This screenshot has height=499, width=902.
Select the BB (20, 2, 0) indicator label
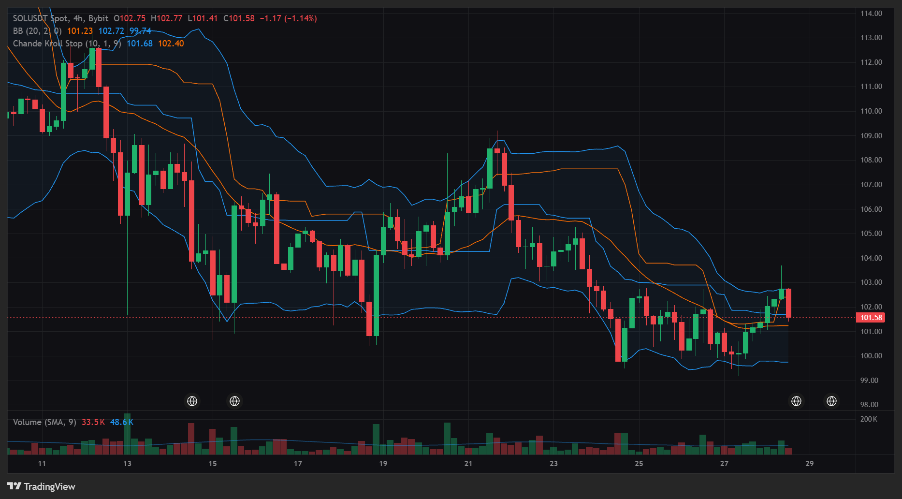[x=37, y=31]
